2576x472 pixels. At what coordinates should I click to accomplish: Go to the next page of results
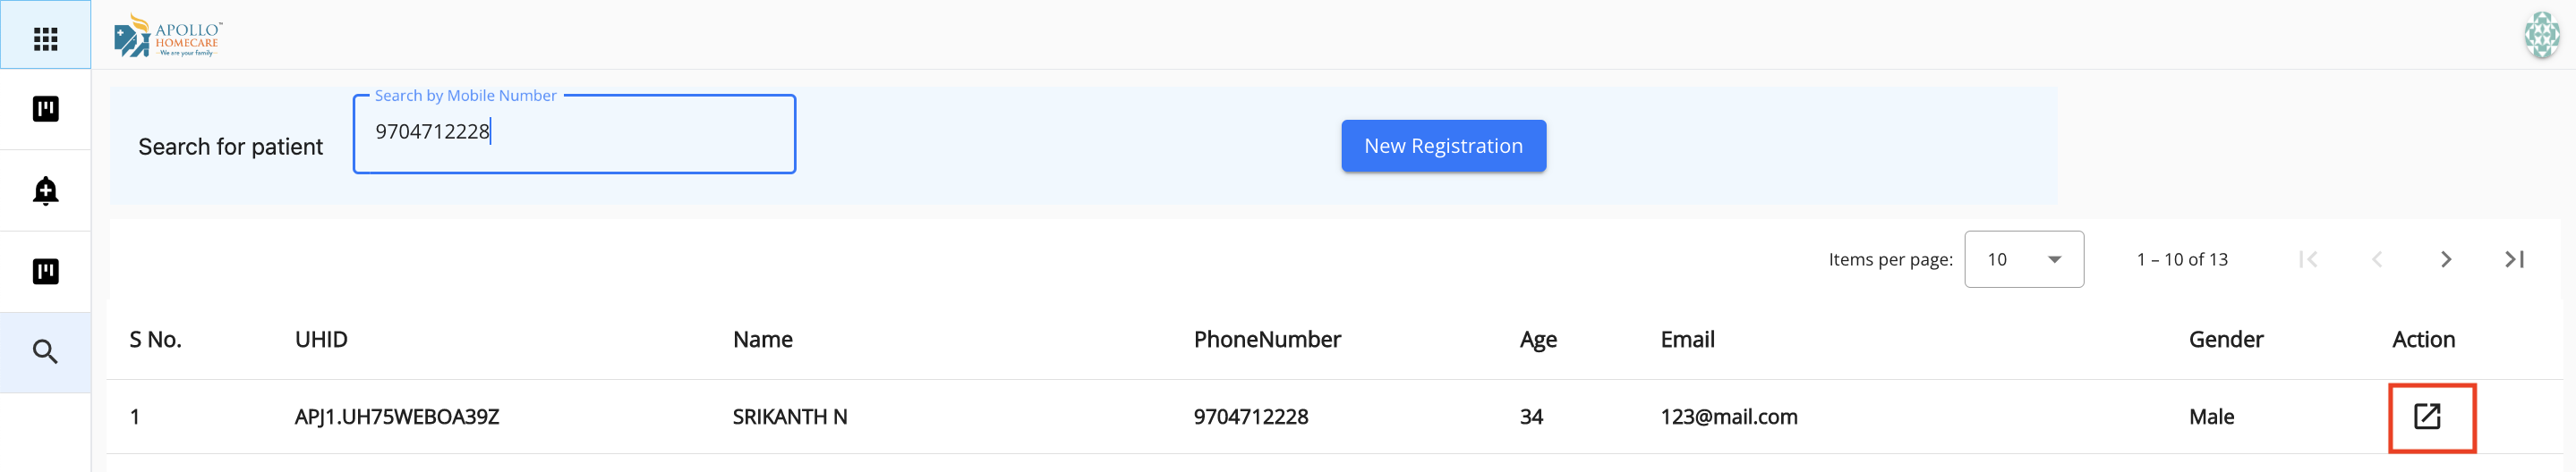click(2445, 259)
